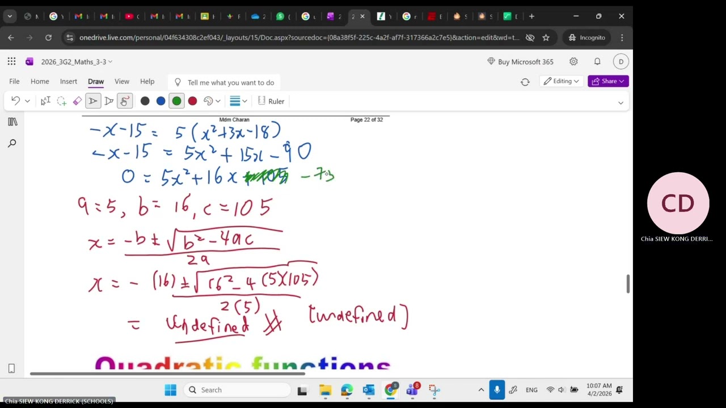
Task: Click the Windows taskbar Search box
Action: tap(237, 390)
